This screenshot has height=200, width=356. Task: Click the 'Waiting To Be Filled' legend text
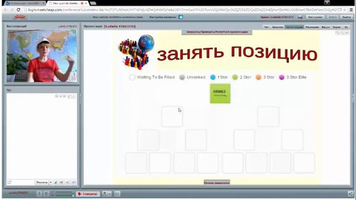click(156, 77)
